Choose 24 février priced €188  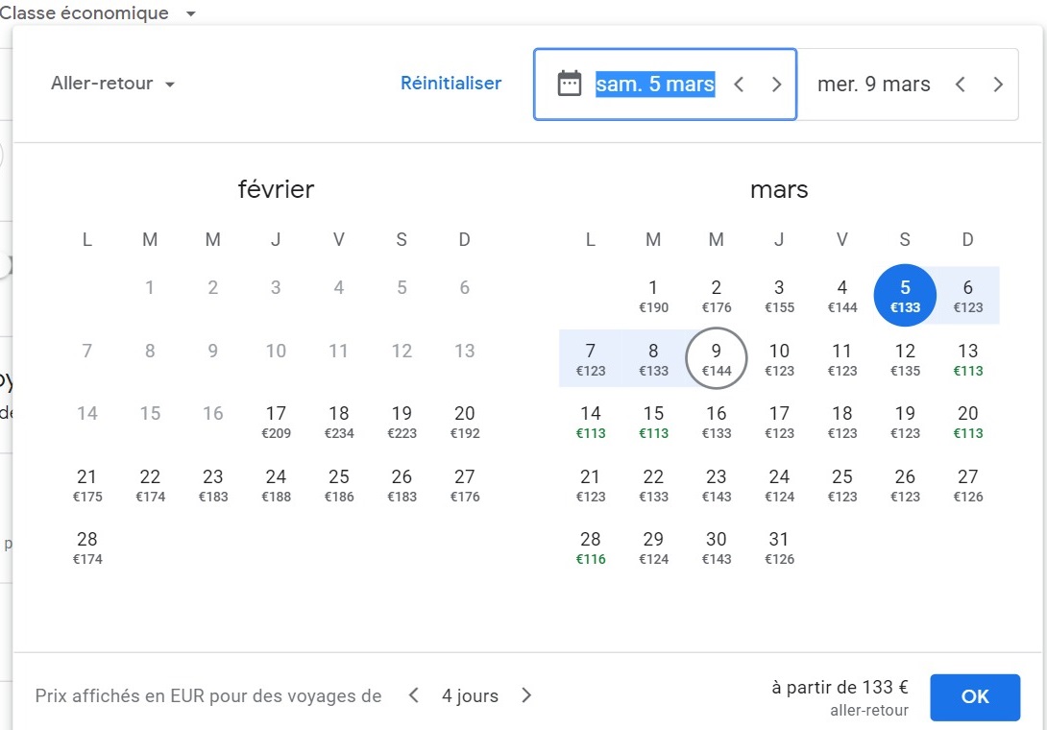276,485
